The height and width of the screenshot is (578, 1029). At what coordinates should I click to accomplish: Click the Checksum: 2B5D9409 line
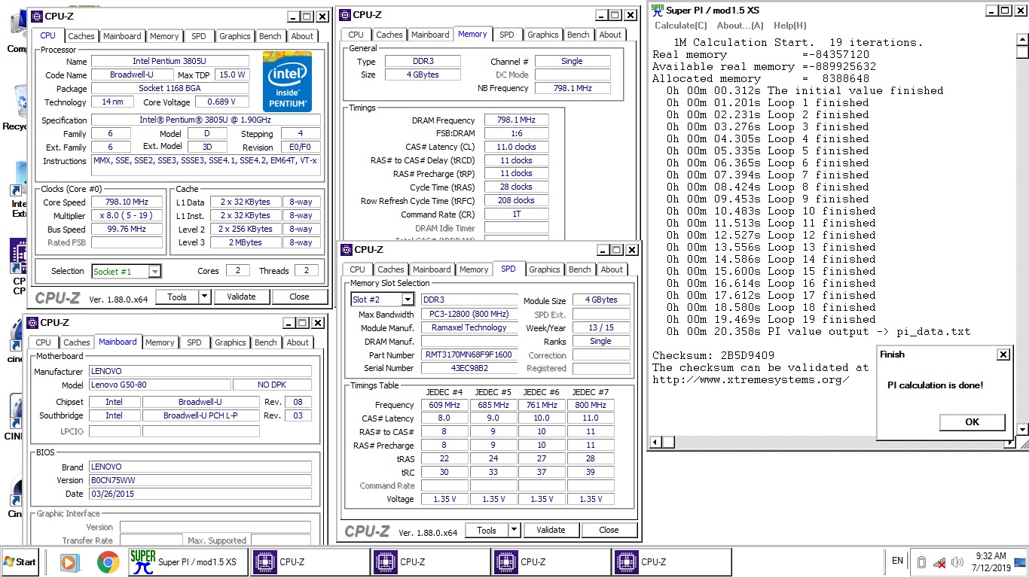[x=713, y=355]
